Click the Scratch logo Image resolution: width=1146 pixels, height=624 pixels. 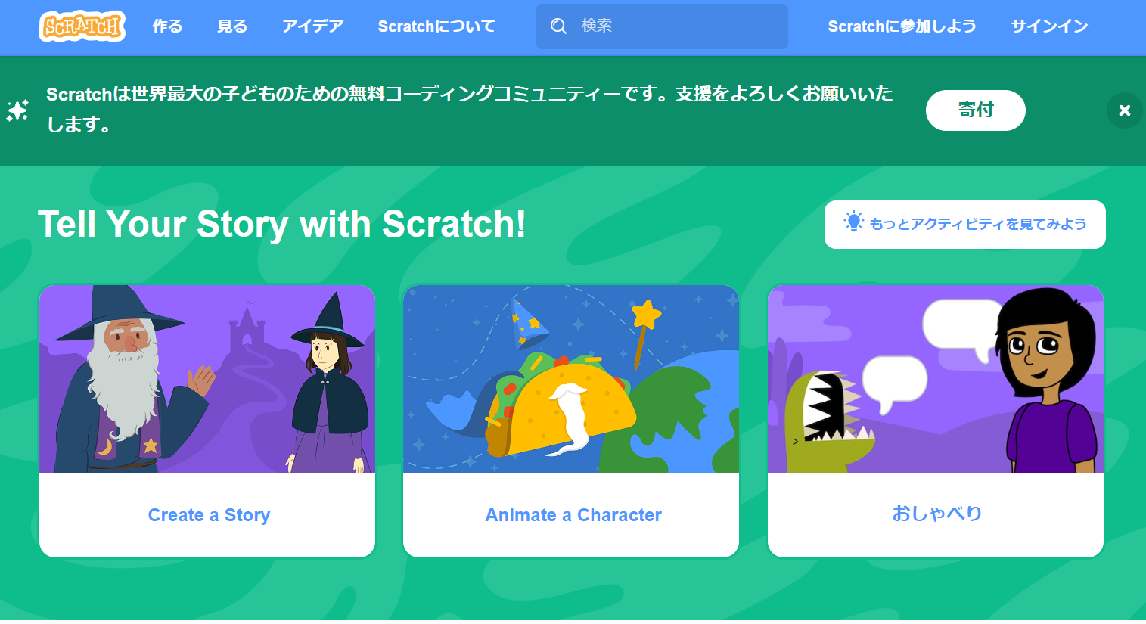pos(82,26)
